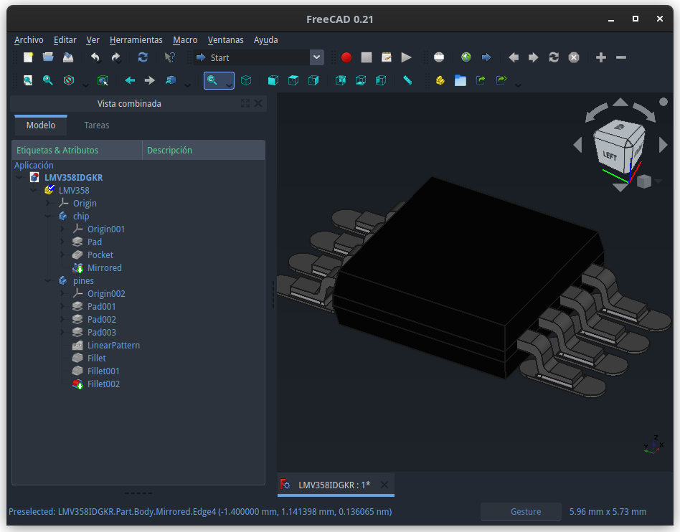Go to previous view with teal left arrow
680x532 pixels.
[130, 80]
